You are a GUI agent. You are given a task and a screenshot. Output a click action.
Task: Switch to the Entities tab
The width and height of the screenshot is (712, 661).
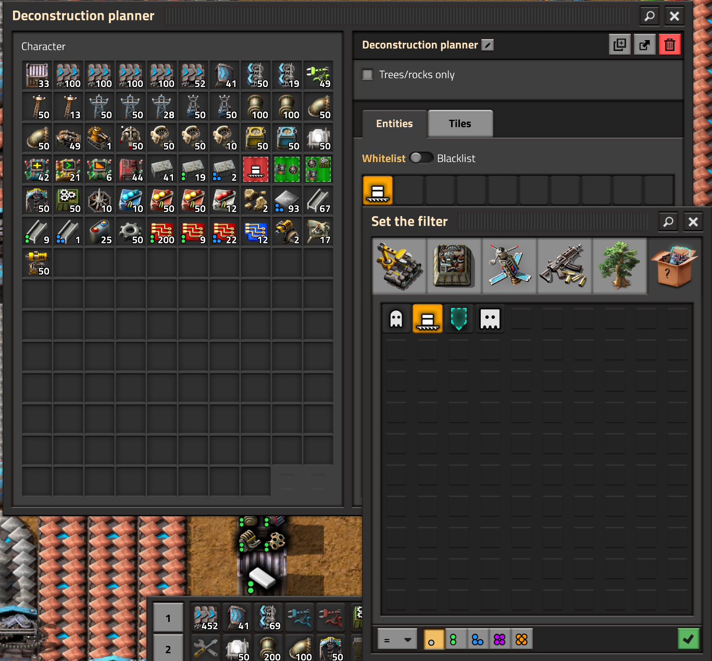coord(394,123)
